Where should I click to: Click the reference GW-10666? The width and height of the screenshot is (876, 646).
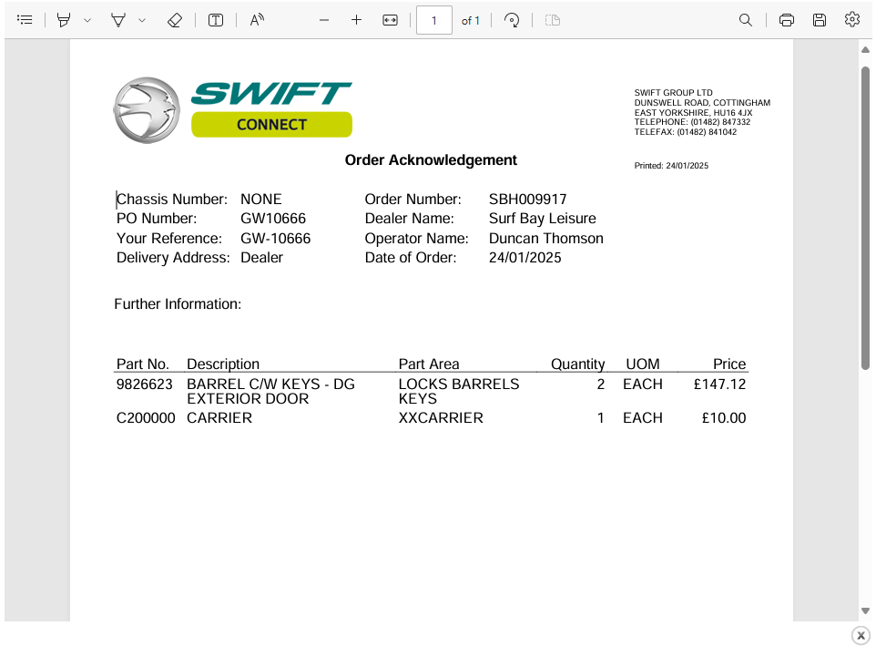275,239
